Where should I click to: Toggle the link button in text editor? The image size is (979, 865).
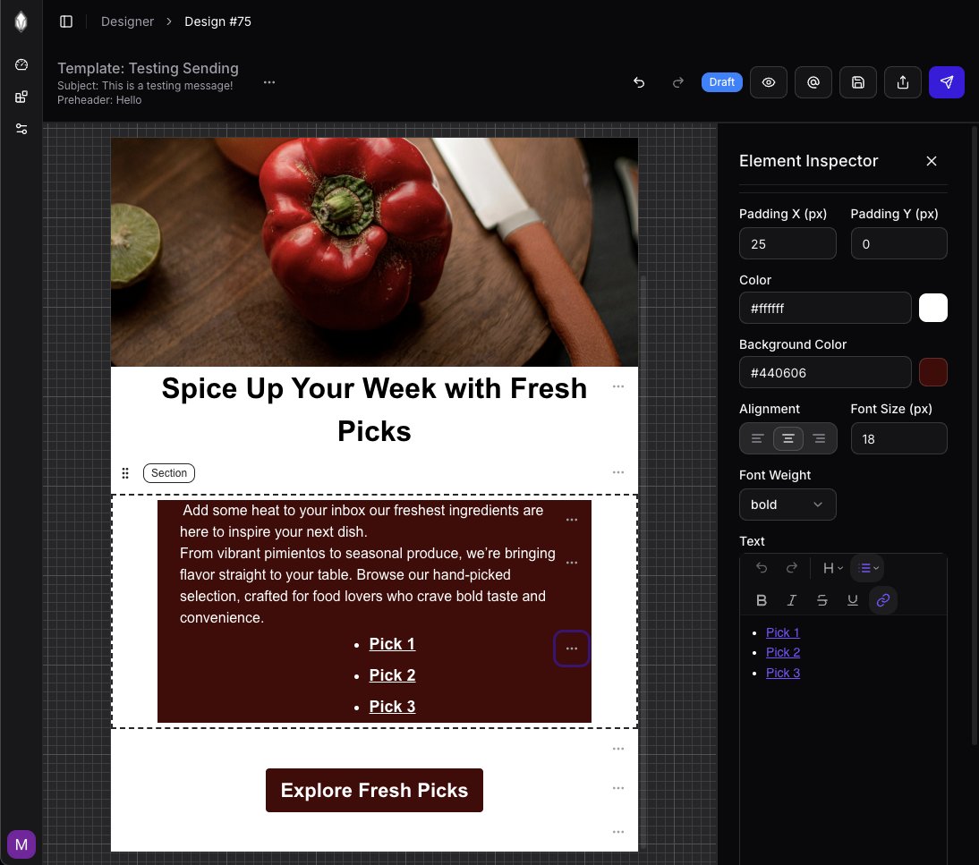(883, 600)
